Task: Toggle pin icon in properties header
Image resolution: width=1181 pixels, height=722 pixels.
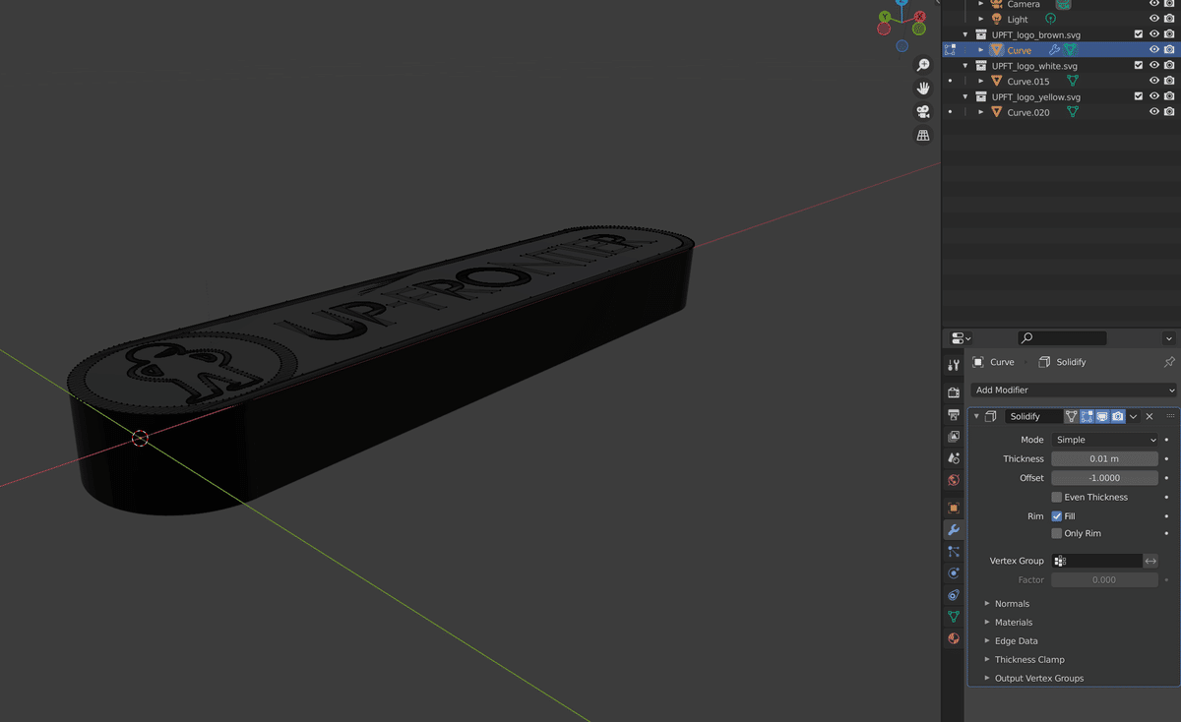Action: (1169, 362)
